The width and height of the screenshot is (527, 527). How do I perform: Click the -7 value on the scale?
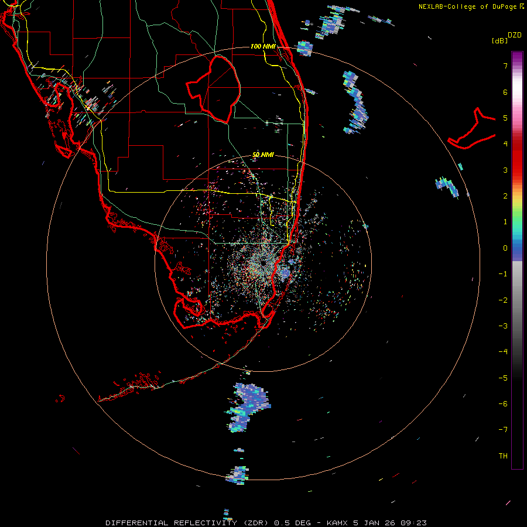[x=503, y=430]
